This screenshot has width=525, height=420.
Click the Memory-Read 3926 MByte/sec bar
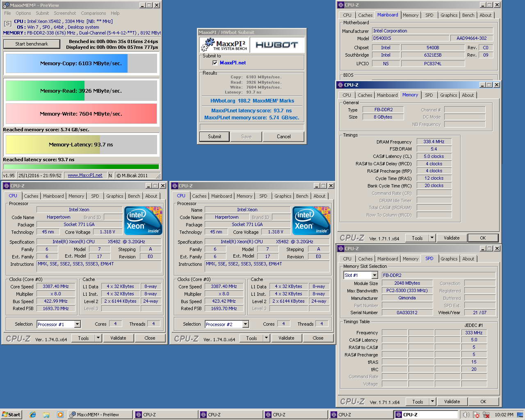point(81,91)
